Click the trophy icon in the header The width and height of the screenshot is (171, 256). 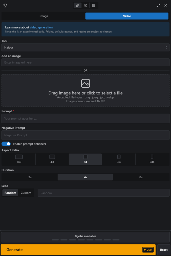pyautogui.click(x=5, y=5)
